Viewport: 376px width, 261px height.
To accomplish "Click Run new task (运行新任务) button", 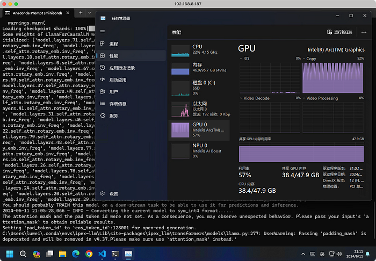I will pos(340,32).
